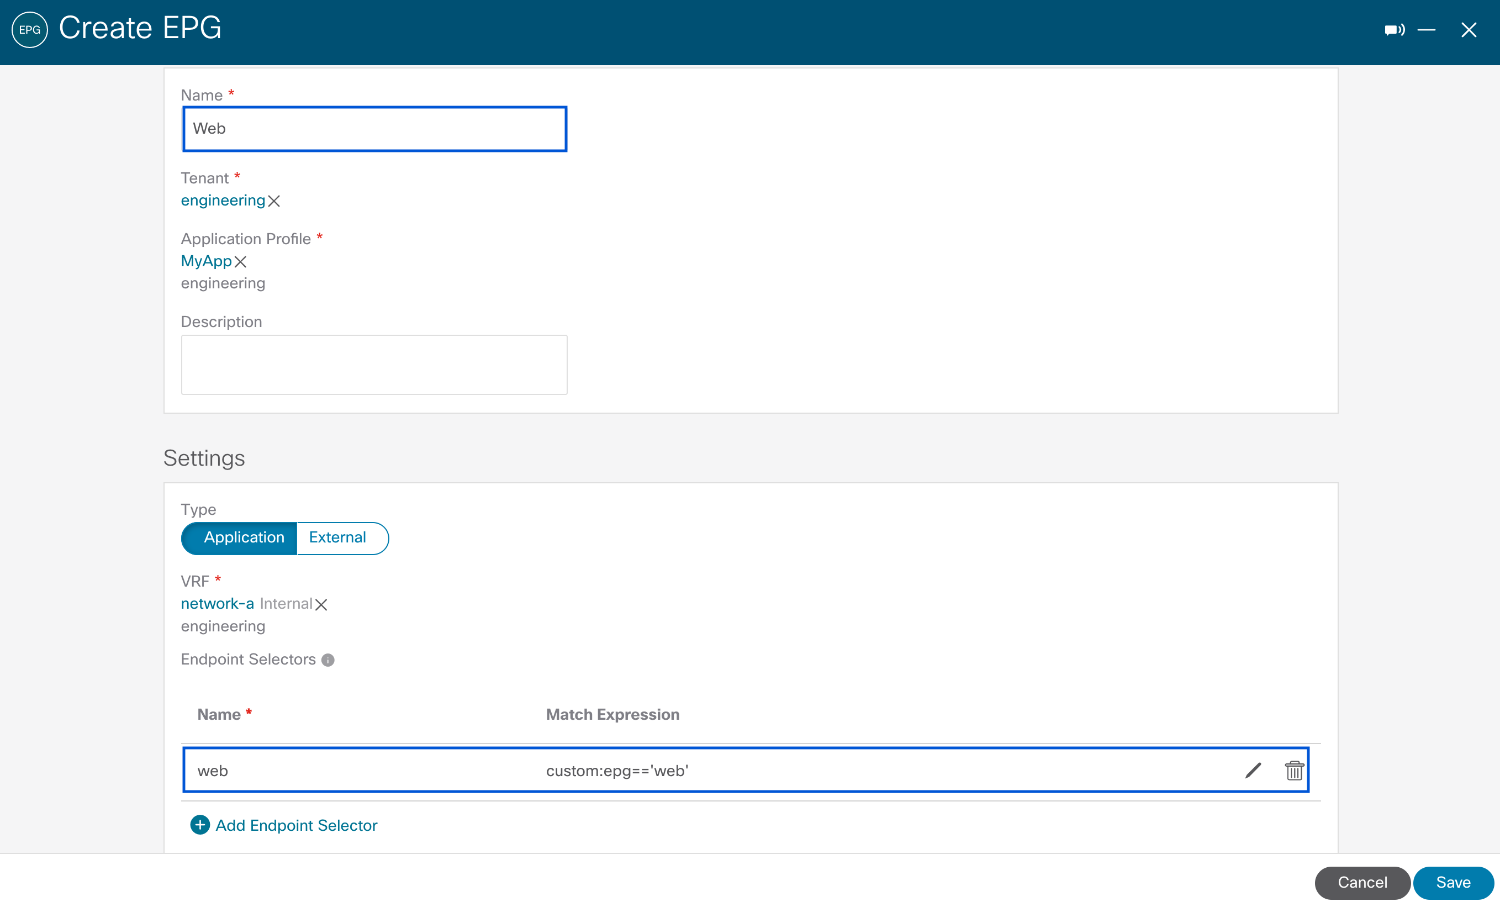
Task: Minimize the Create EPG dialog
Action: pos(1426,30)
